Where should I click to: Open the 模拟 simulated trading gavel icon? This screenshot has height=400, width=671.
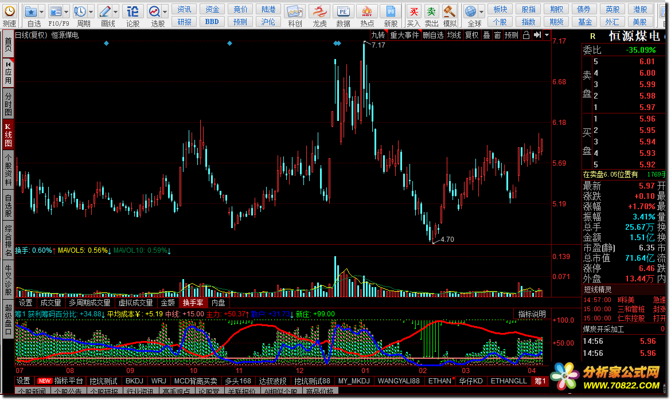[x=449, y=11]
